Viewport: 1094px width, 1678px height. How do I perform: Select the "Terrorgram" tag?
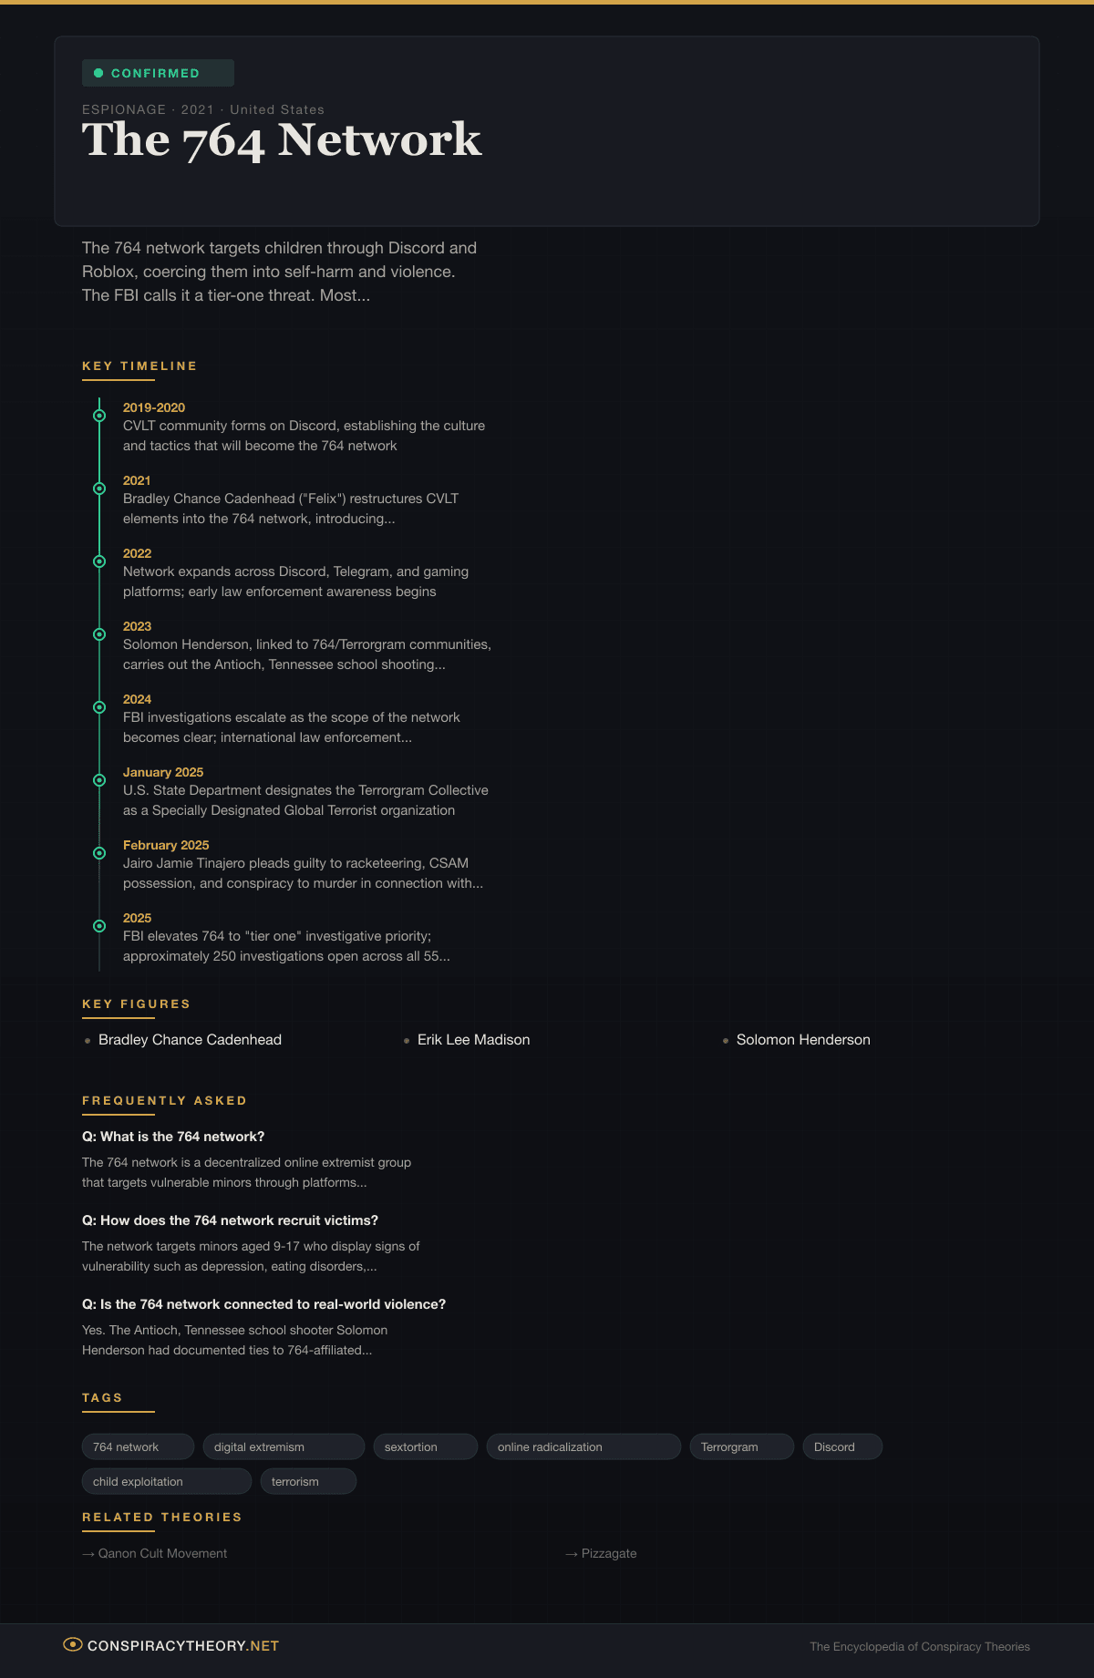[741, 1446]
